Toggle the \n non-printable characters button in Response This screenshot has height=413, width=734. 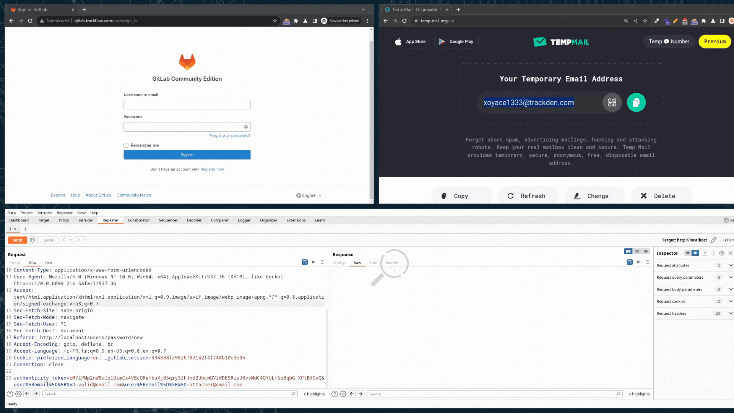[638, 262]
